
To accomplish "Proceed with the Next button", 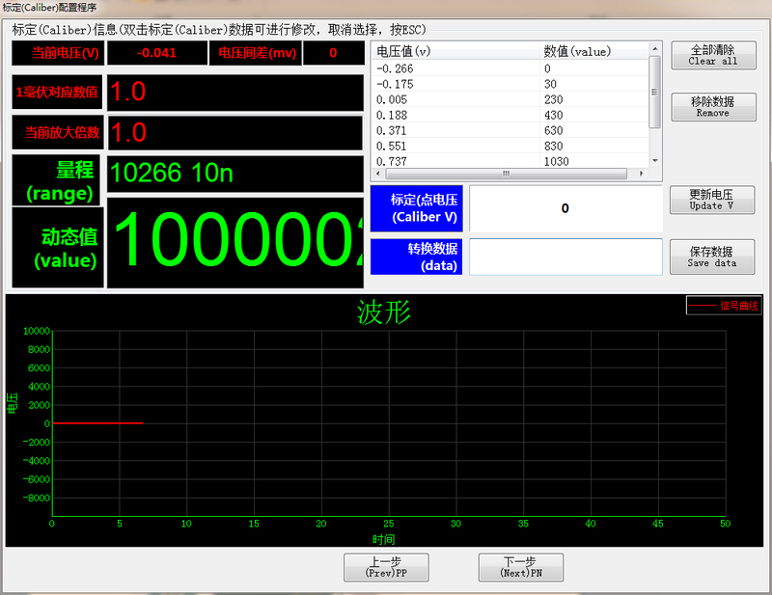I will click(520, 567).
